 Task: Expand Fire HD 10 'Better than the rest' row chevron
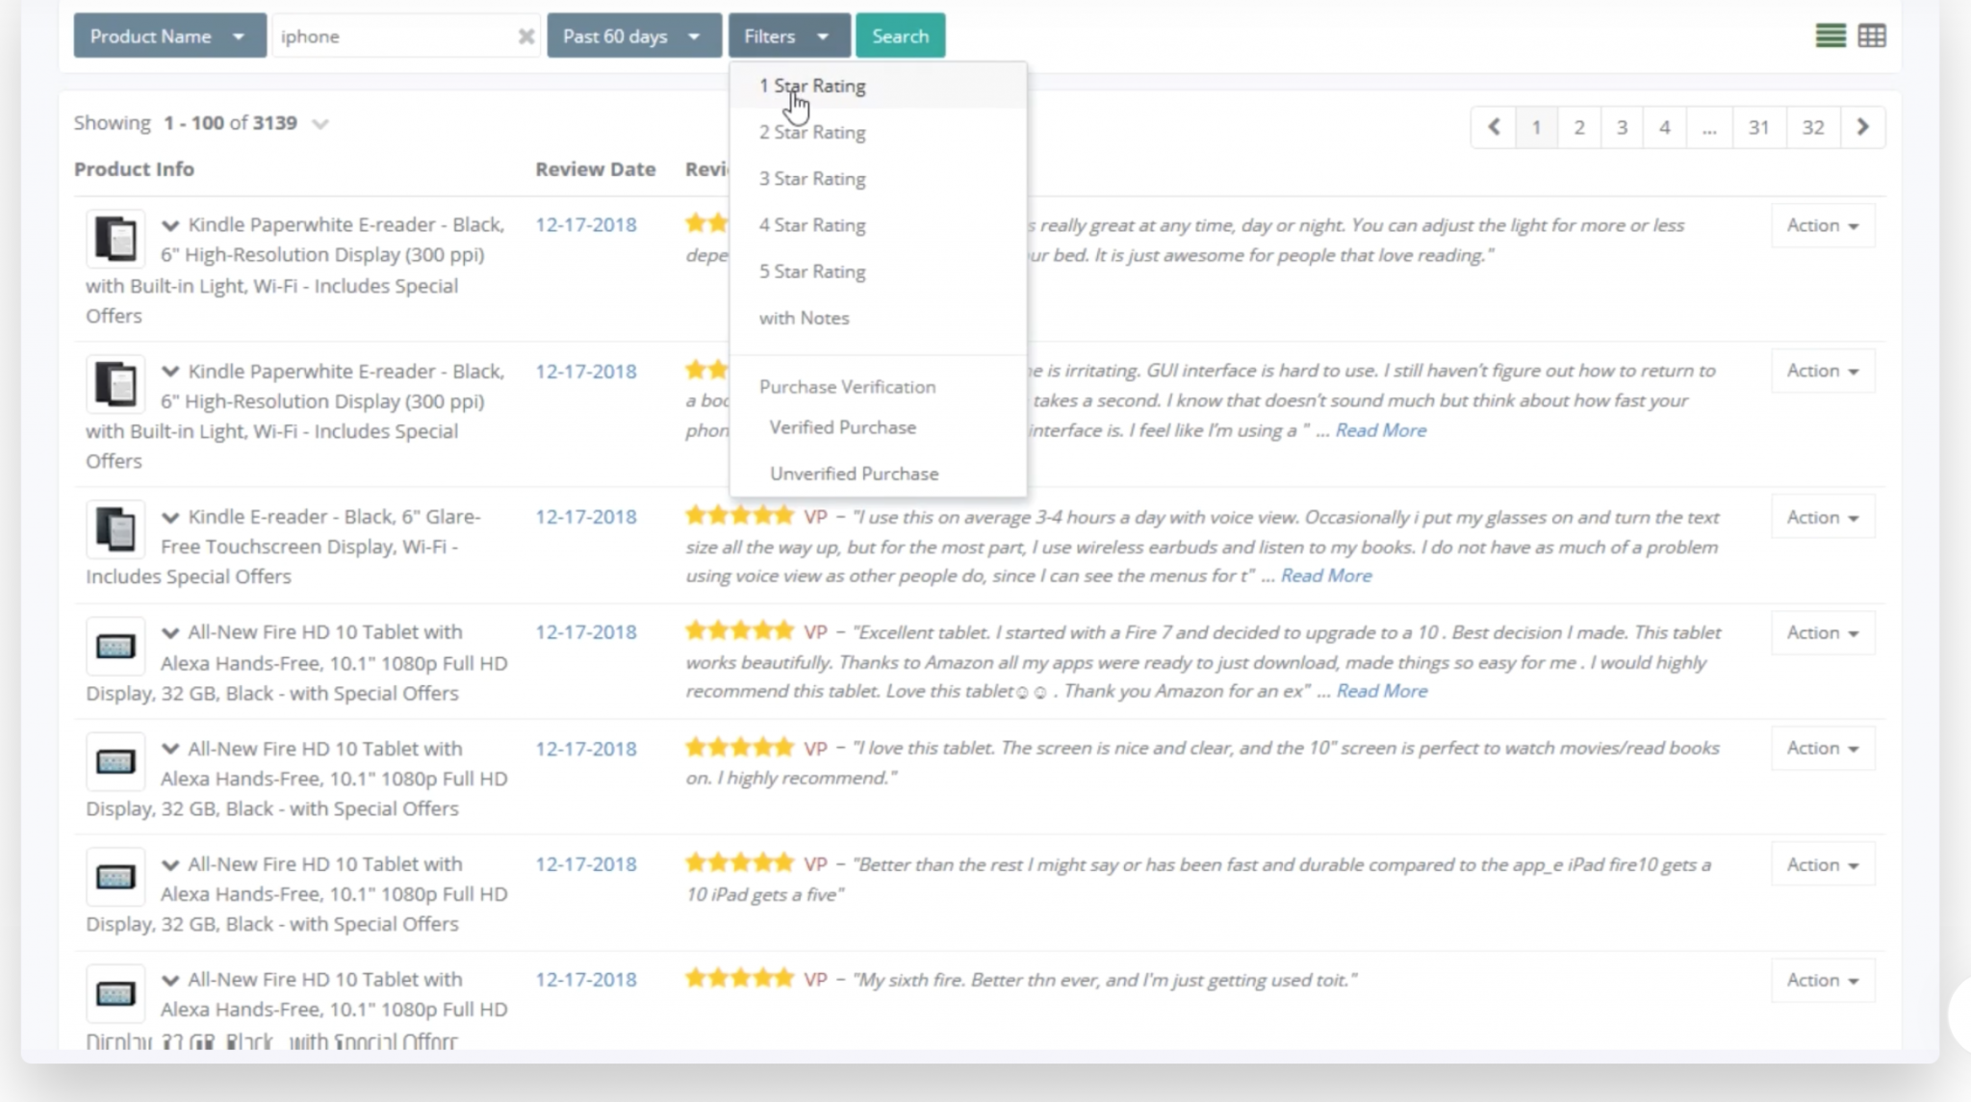pos(170,864)
